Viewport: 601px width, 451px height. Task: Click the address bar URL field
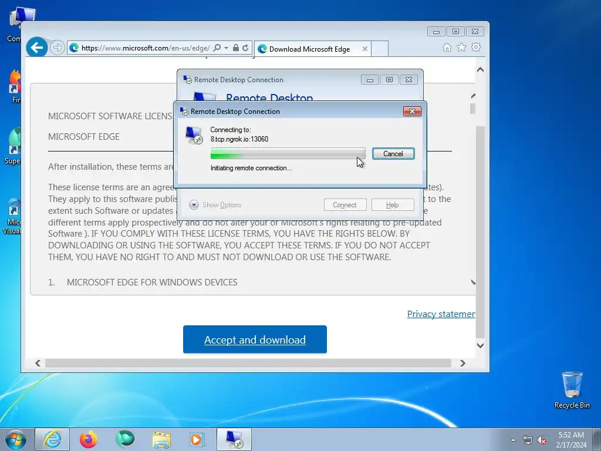click(146, 48)
